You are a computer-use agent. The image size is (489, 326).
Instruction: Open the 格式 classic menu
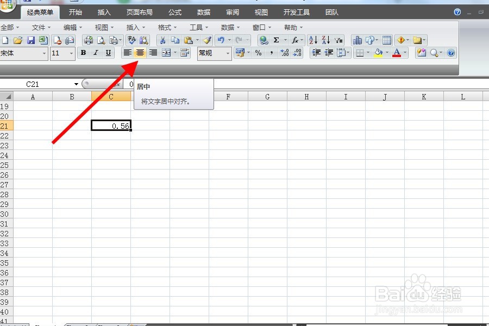(167, 28)
